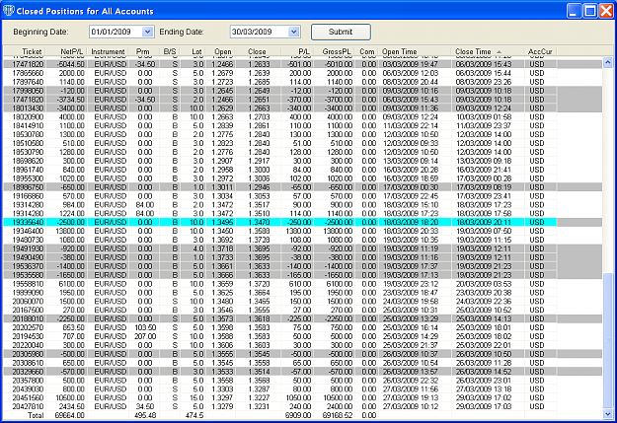
Task: Sort by the NetP/L column header
Action: [x=72, y=51]
